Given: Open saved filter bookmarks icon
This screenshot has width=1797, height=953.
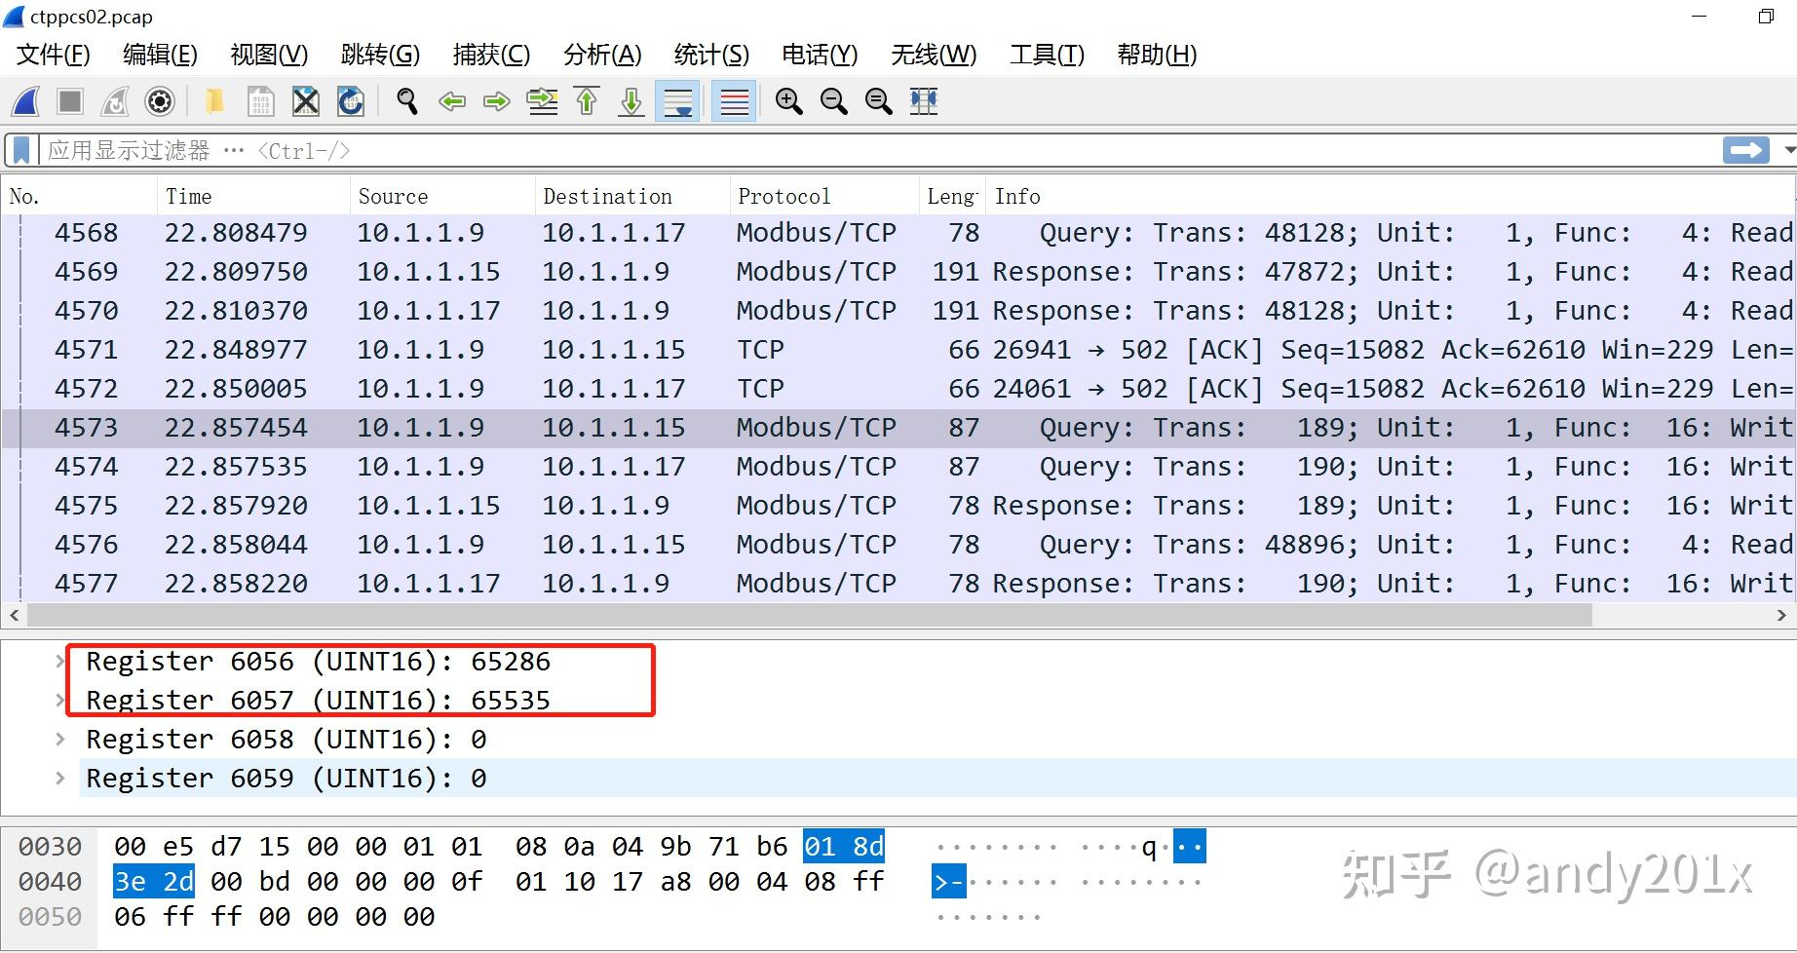Looking at the screenshot, I should click(x=20, y=149).
